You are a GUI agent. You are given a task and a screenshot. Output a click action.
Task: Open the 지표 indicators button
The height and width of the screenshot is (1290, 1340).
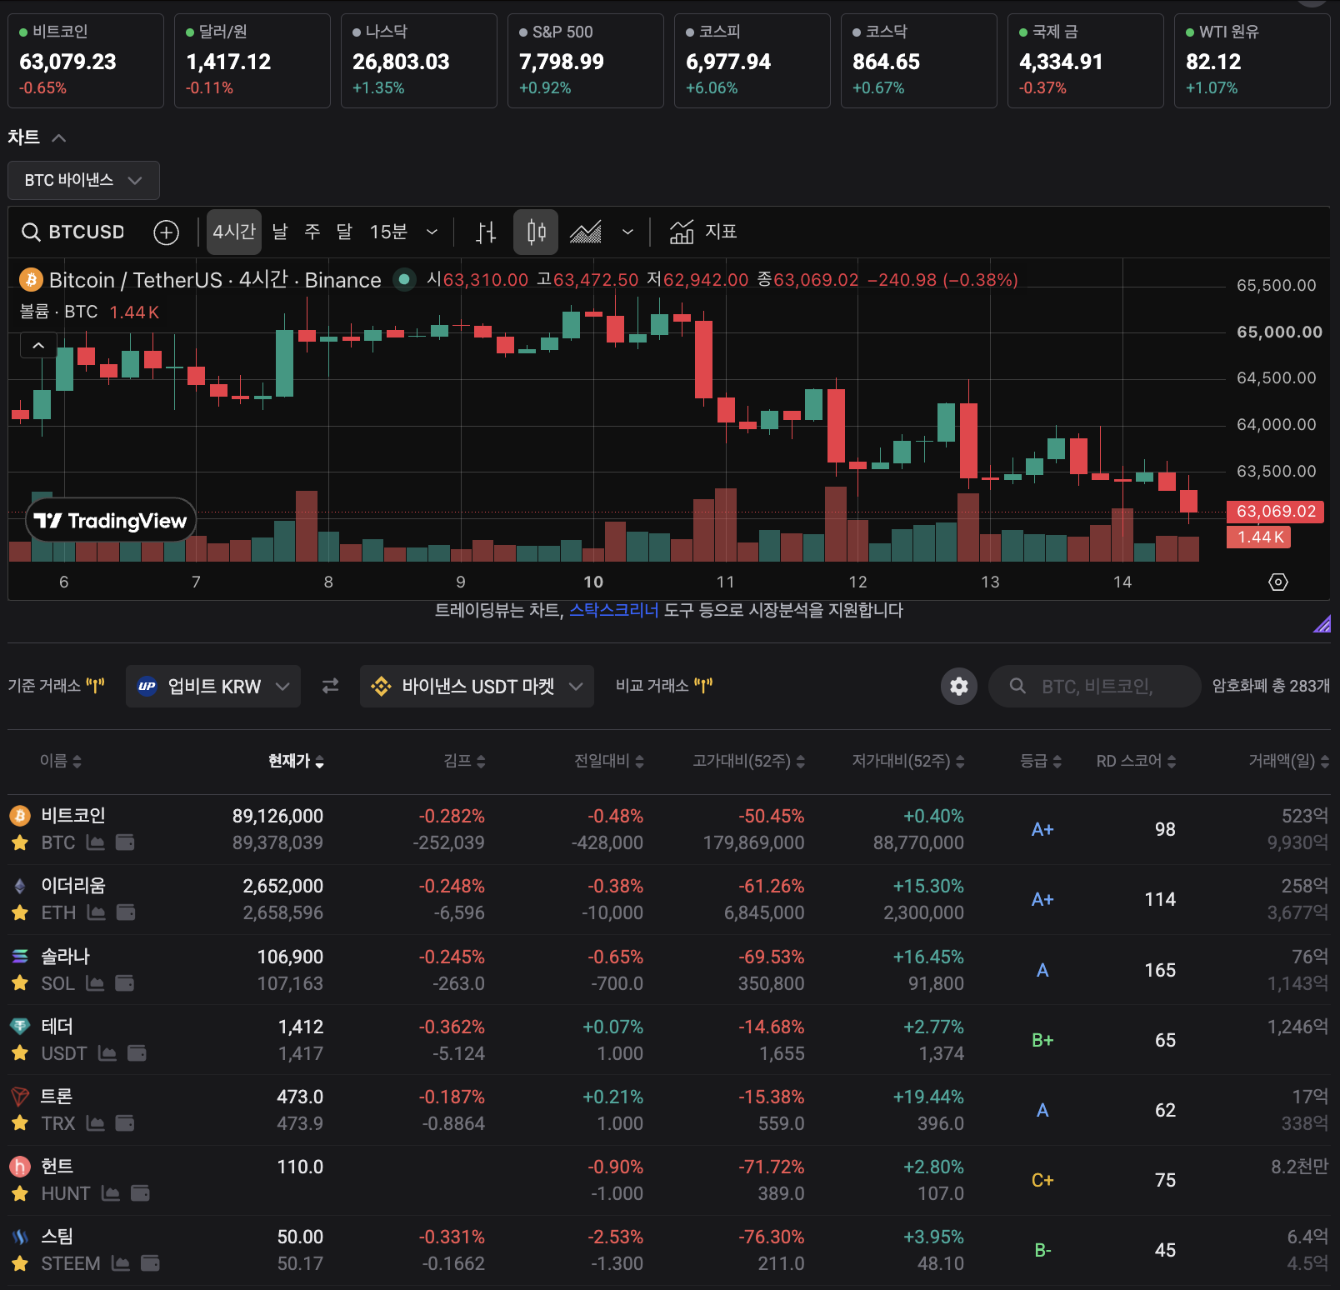point(703,232)
